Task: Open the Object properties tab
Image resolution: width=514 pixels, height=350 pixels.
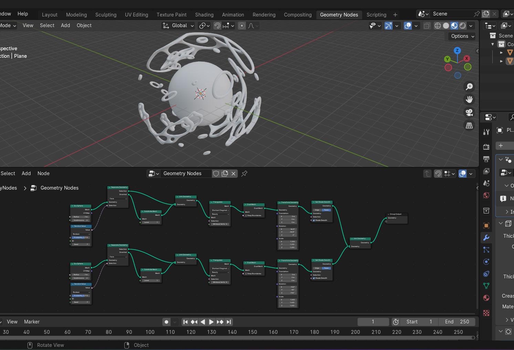Action: [486, 225]
